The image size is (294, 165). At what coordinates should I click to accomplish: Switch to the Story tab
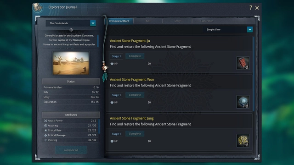tap(177, 21)
